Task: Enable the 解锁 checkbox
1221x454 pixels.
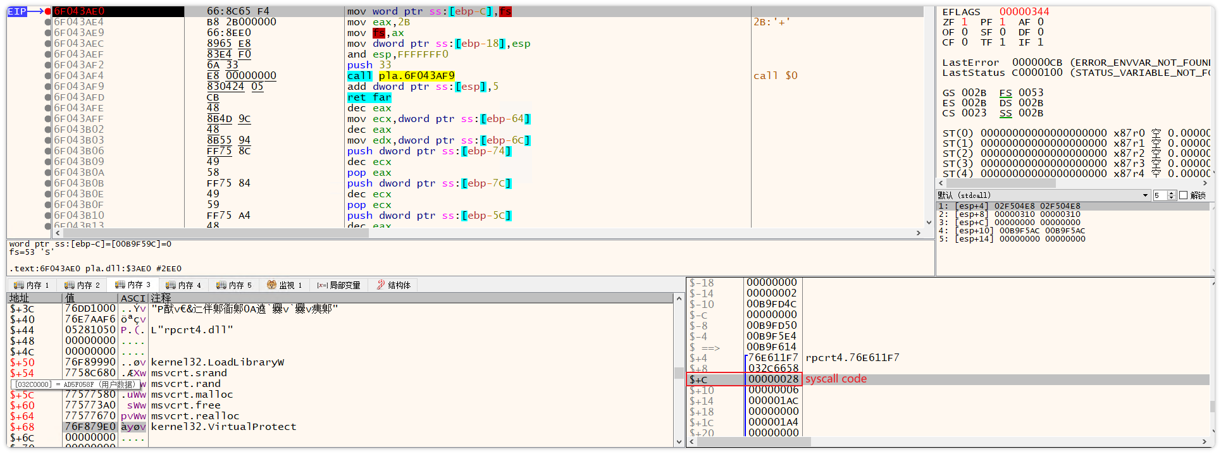Action: [1183, 195]
